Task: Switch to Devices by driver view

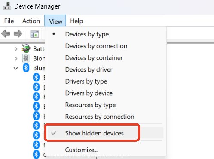Action: 105,69
